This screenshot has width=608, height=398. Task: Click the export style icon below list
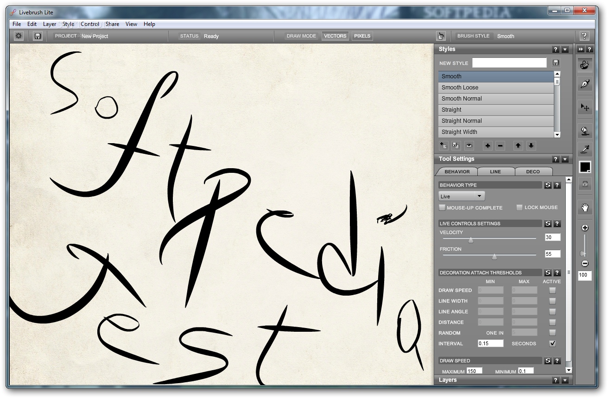[x=456, y=145]
